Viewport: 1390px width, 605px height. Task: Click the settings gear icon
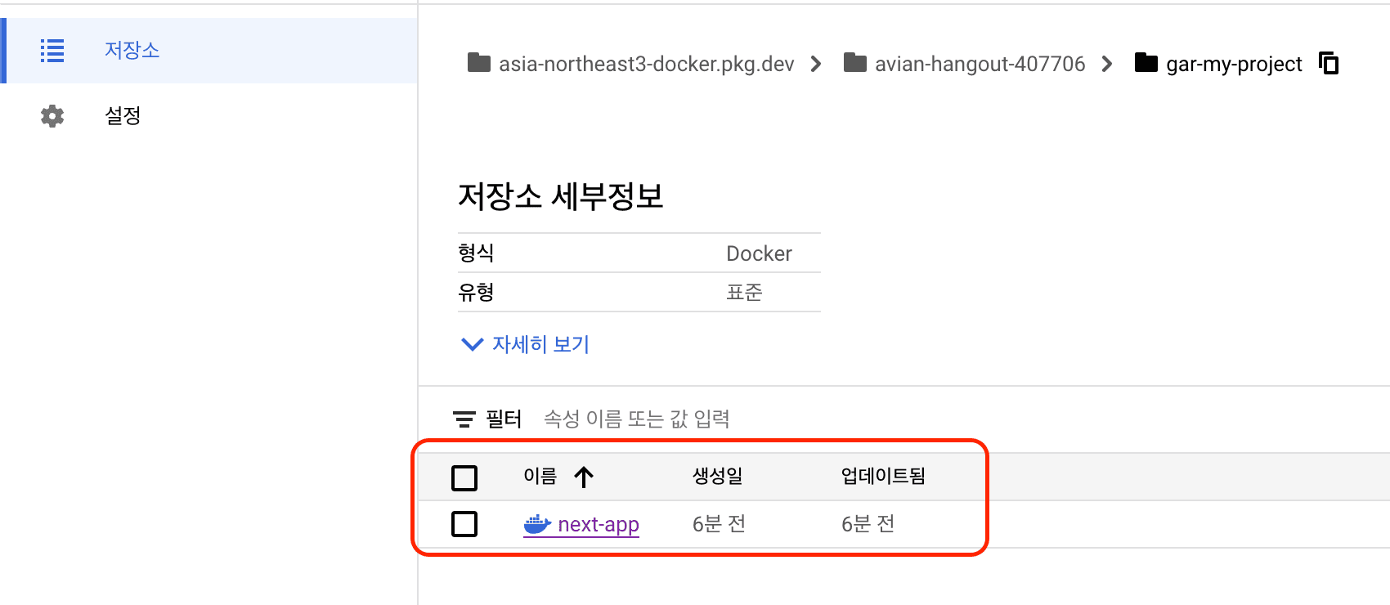[52, 116]
